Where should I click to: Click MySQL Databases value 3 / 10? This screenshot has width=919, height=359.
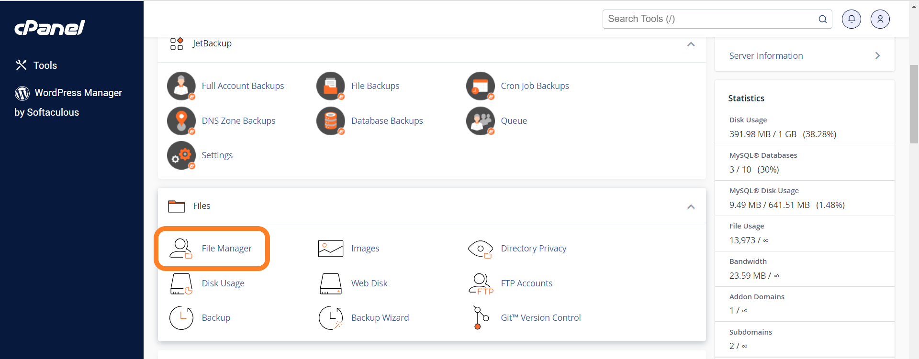740,170
